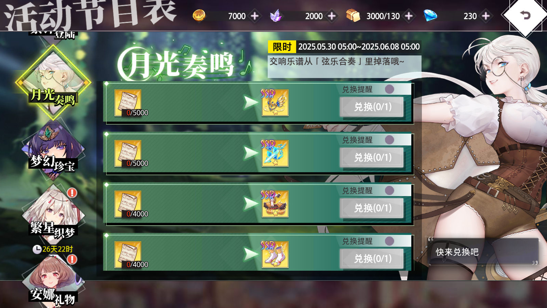Viewport: 547px width, 308px height.
Task: Add bread stamina with plus icon
Action: point(409,16)
